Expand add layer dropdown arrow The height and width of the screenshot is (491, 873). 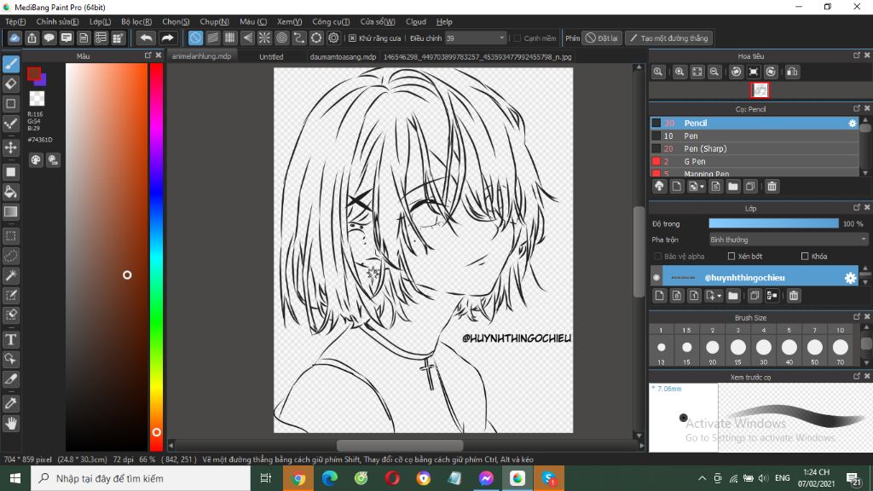[720, 296]
